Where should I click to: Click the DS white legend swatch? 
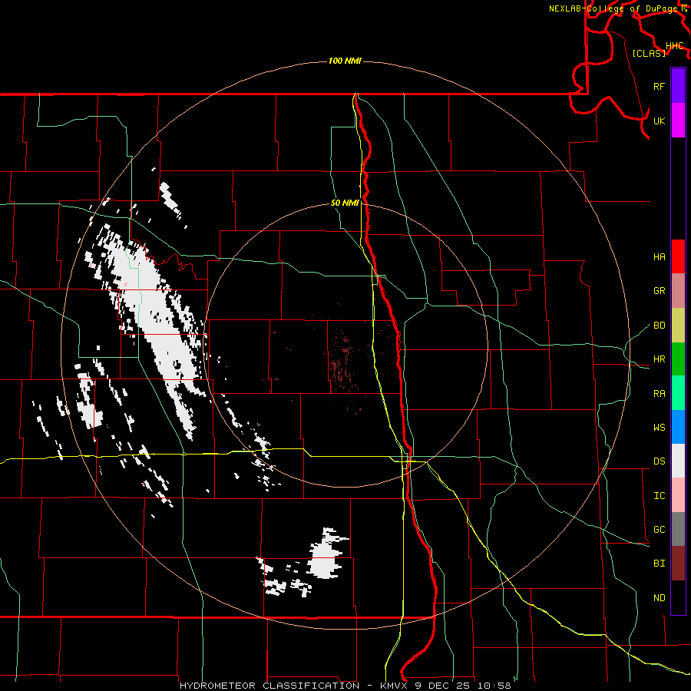tap(678, 461)
